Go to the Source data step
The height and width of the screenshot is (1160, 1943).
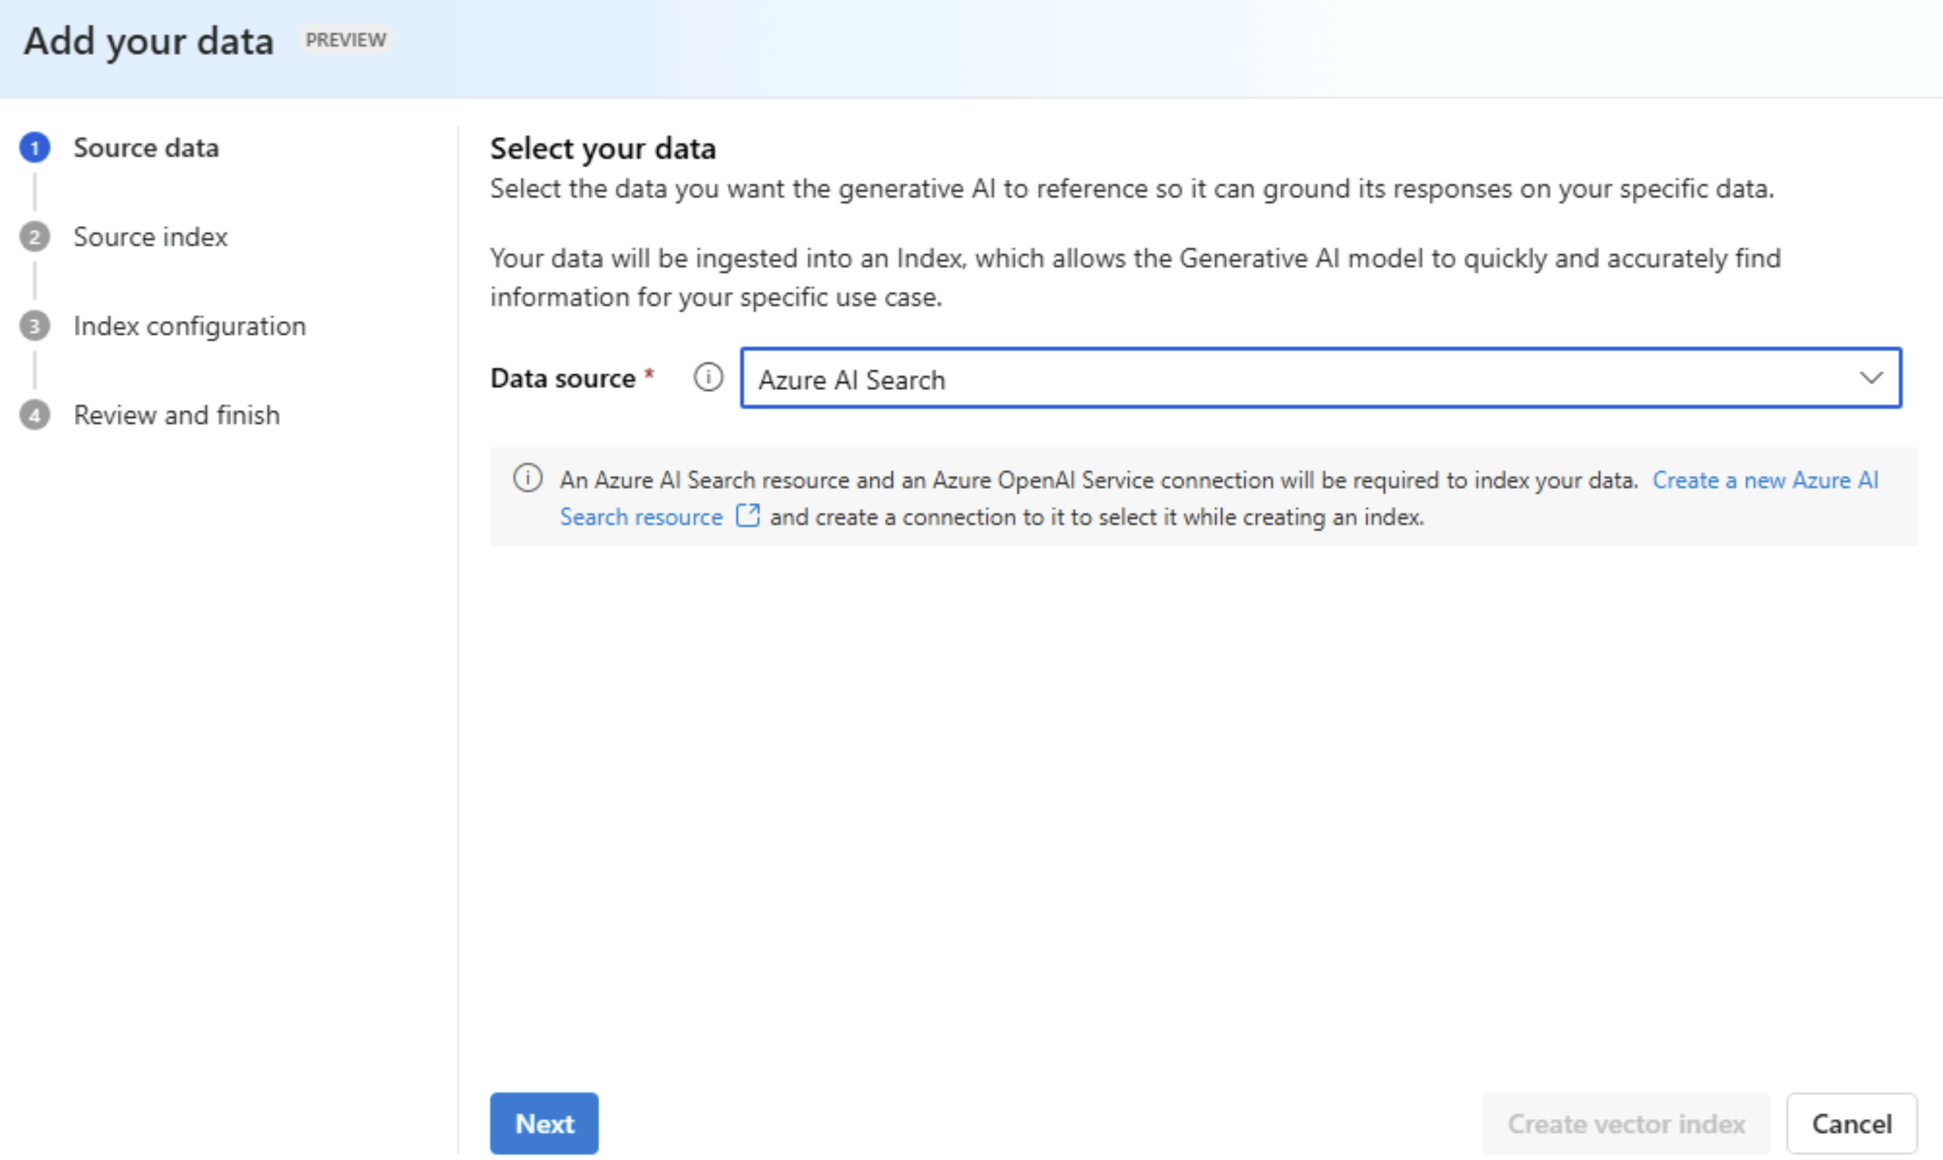(146, 148)
